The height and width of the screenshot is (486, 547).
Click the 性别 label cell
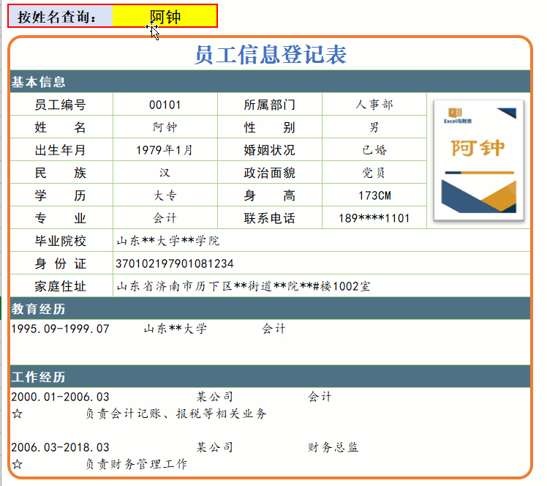270,127
